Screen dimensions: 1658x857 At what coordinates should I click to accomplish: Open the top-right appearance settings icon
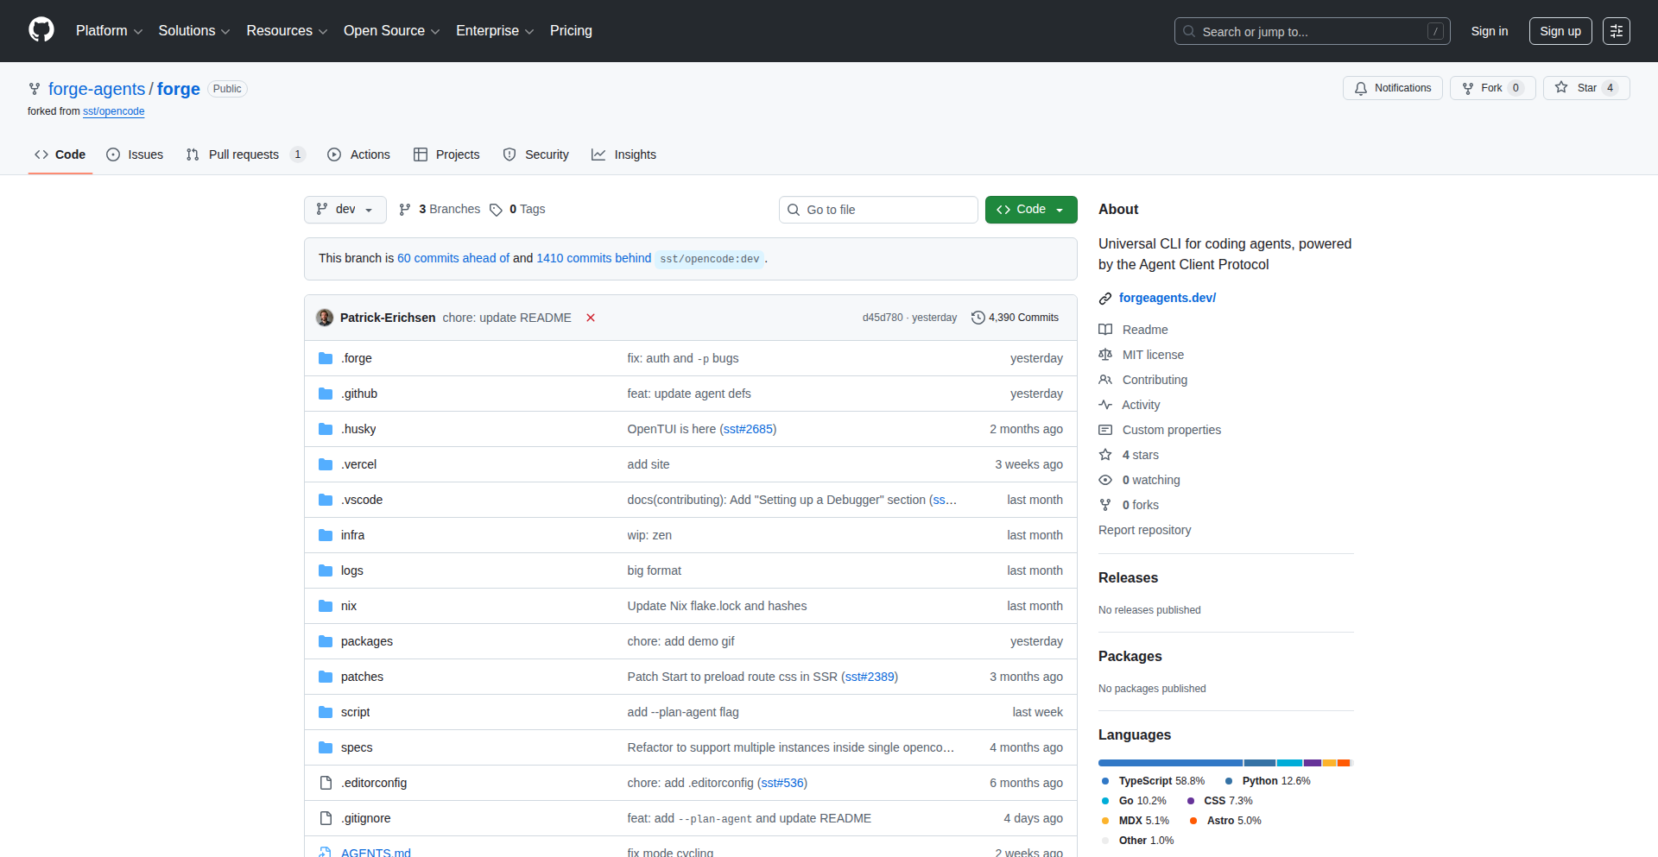point(1616,31)
